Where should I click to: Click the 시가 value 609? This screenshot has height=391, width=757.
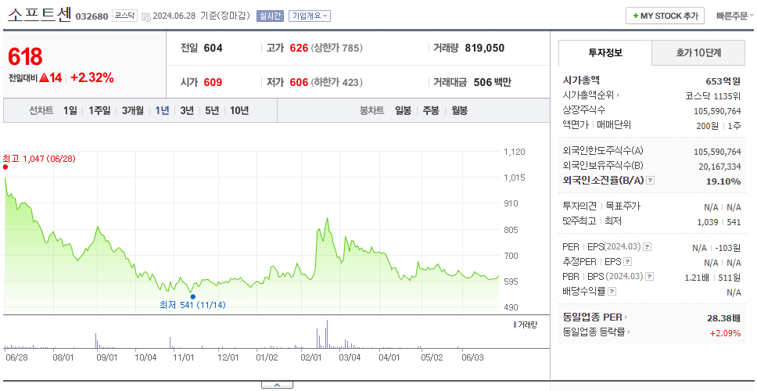213,83
